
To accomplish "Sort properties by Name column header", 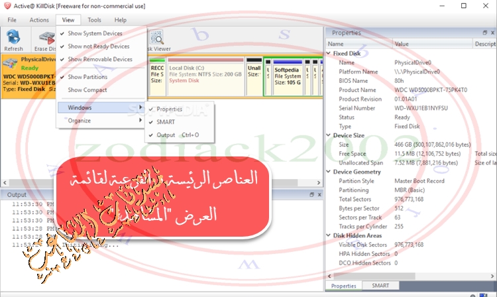I will (359, 44).
